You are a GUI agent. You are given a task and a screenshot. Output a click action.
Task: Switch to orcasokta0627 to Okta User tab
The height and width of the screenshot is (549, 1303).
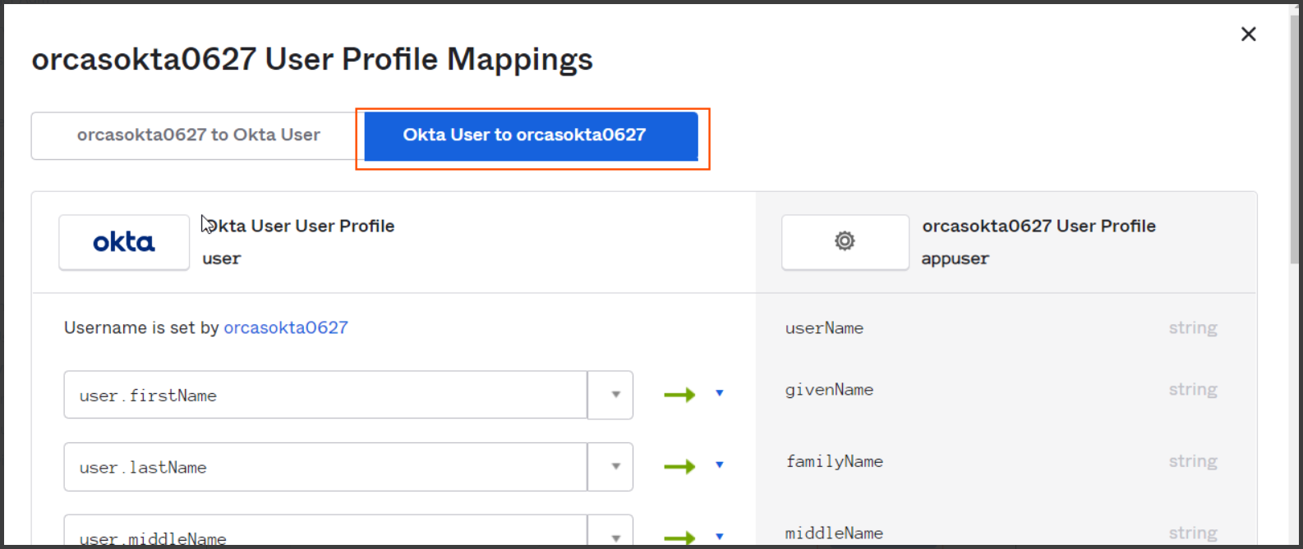[198, 135]
